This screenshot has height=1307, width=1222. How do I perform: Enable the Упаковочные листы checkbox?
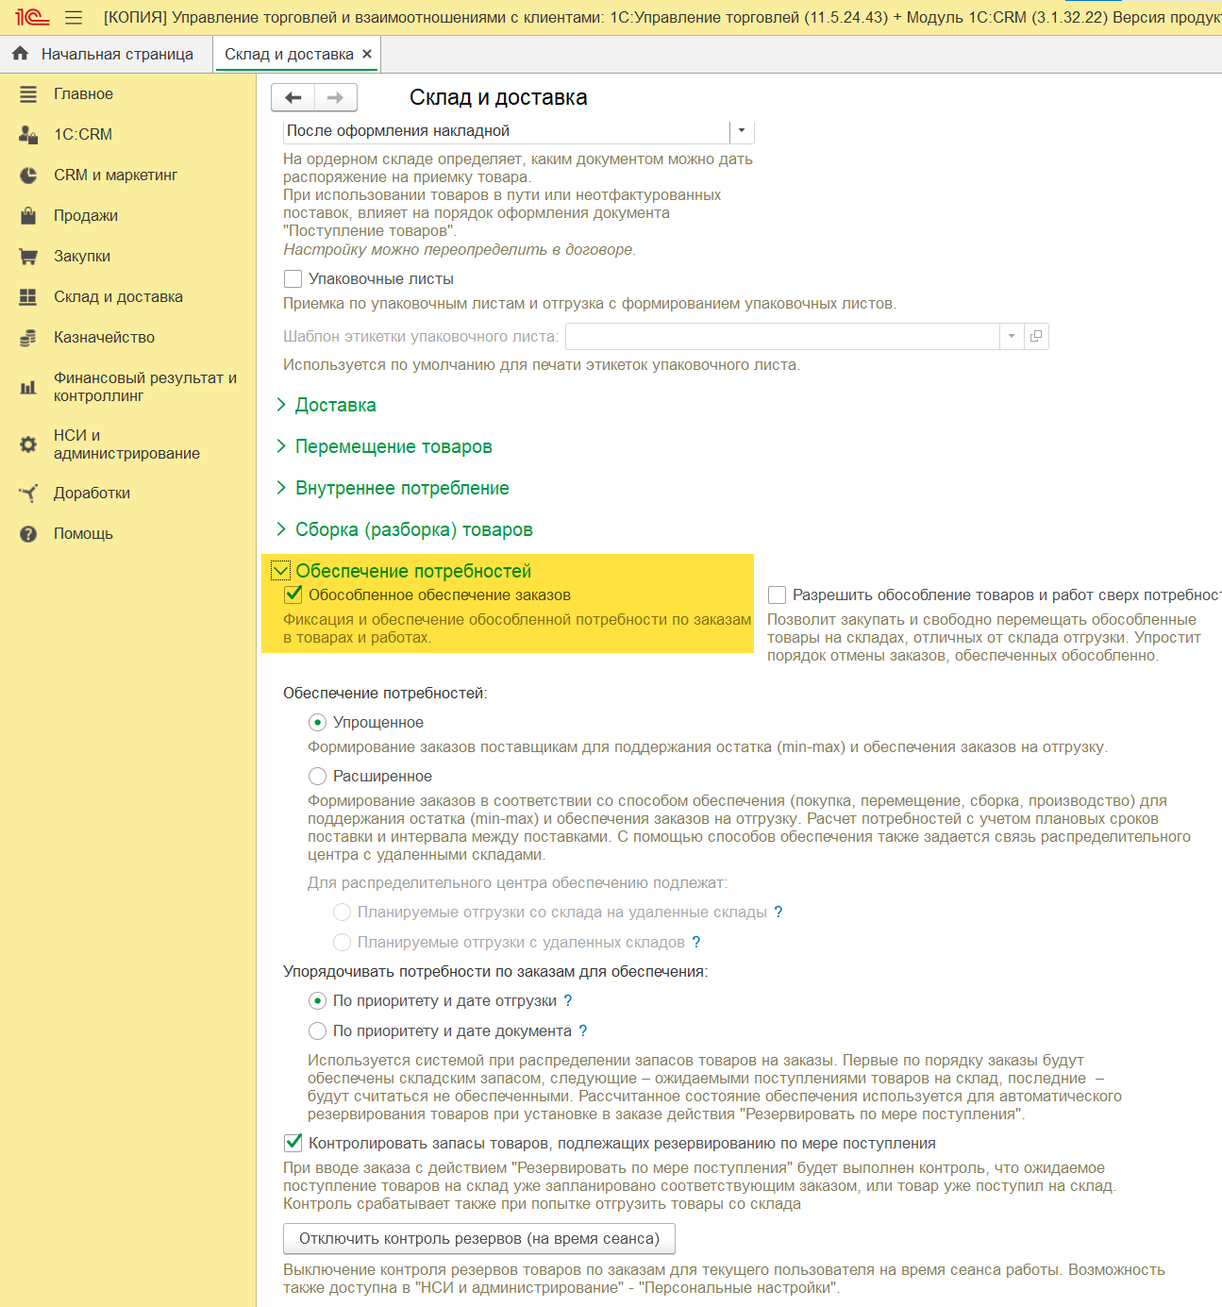point(293,279)
